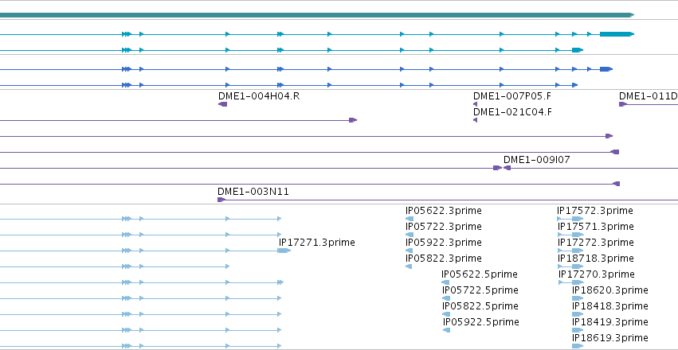Click the glyph under IP18418.3prime
Viewport: 678px width, 350px height.
tap(578, 314)
